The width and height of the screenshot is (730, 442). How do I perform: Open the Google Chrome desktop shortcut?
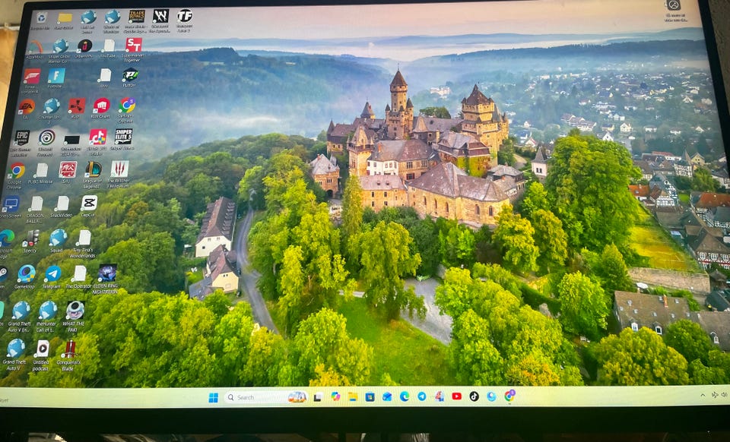click(x=16, y=170)
